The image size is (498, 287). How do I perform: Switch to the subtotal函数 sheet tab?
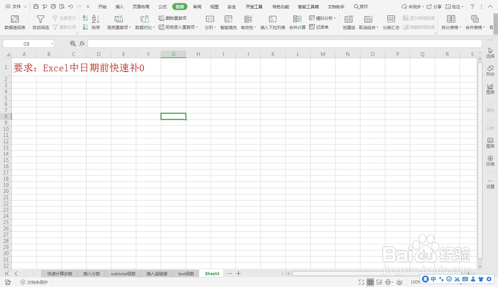123,274
